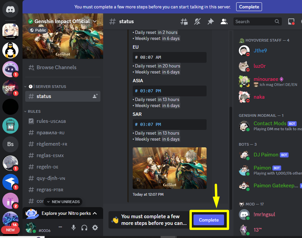
Task: Open the reglas-ESMX channel
Action: click(x=63, y=155)
